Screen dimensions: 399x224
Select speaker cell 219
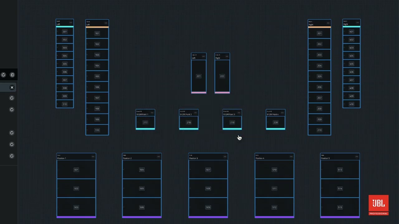point(232,122)
